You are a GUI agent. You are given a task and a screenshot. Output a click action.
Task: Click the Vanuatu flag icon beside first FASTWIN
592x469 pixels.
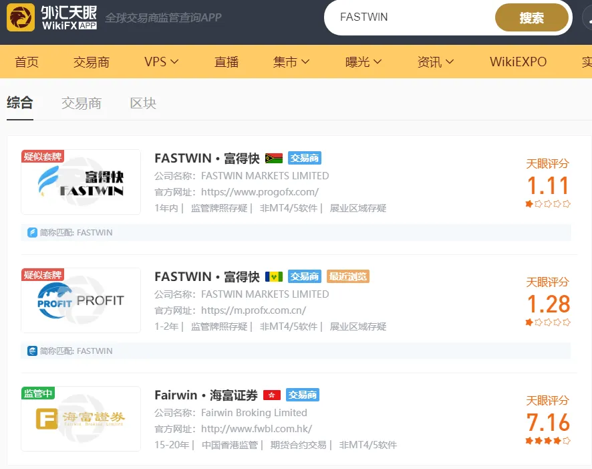point(274,158)
